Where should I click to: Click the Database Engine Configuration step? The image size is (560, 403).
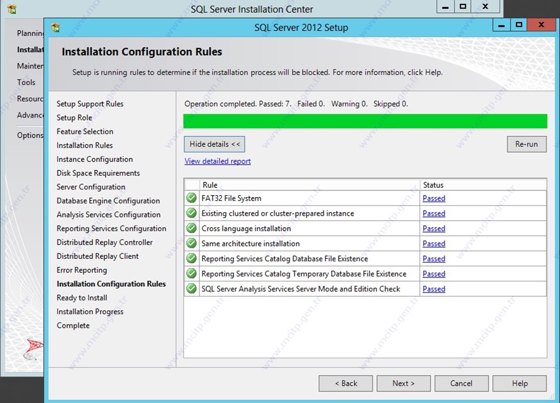click(108, 201)
